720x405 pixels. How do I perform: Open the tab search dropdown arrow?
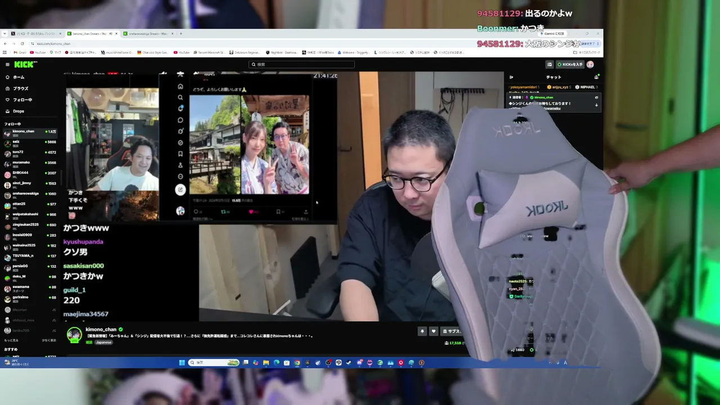5,34
